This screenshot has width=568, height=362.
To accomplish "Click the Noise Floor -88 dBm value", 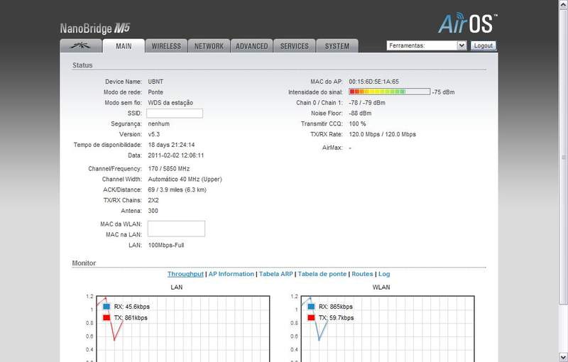I will click(x=360, y=114).
